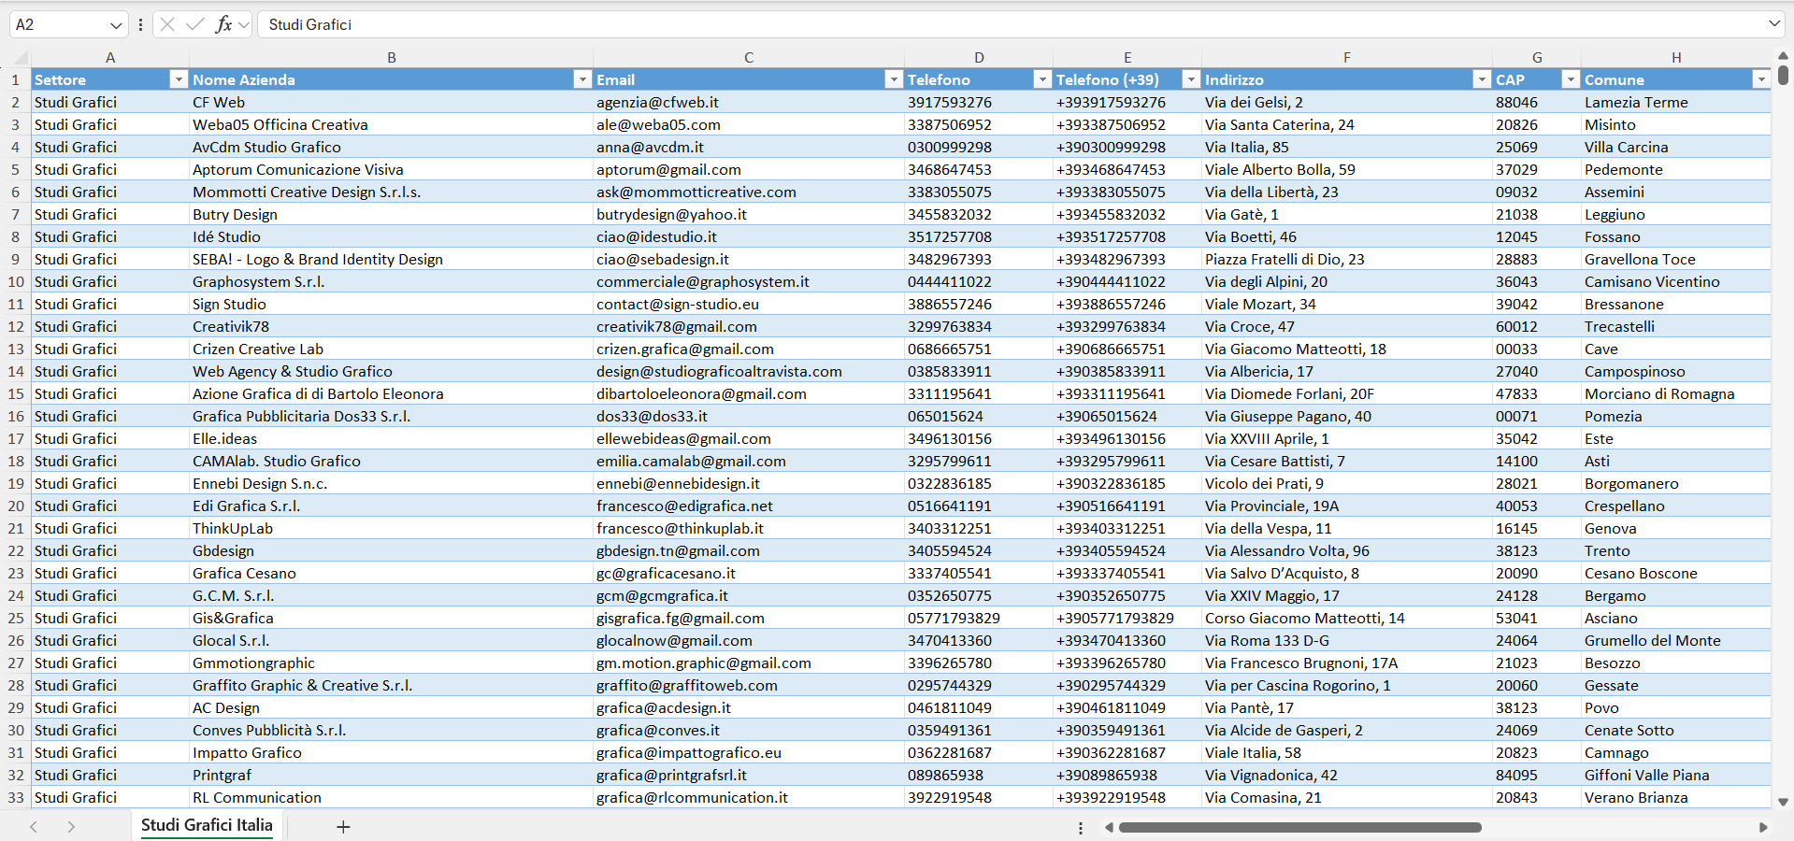Click the vertical scrollbar down arrow
This screenshot has width=1794, height=841.
1783,802
